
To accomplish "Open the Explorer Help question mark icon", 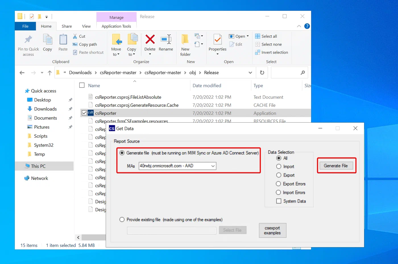I will pyautogui.click(x=307, y=26).
